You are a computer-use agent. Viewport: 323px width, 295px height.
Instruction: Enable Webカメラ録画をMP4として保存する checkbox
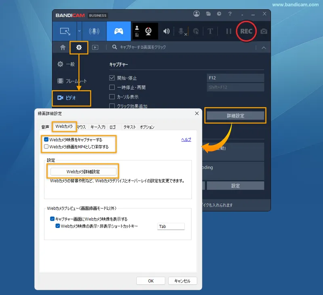[x=46, y=147]
